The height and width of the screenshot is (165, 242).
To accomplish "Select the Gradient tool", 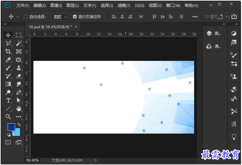I will pos(8,84).
